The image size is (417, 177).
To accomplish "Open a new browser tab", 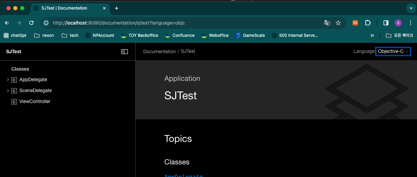I will [x=117, y=8].
